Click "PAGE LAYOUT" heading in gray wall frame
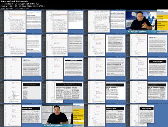The width and height of the screenshot is (168, 127). (x=77, y=105)
